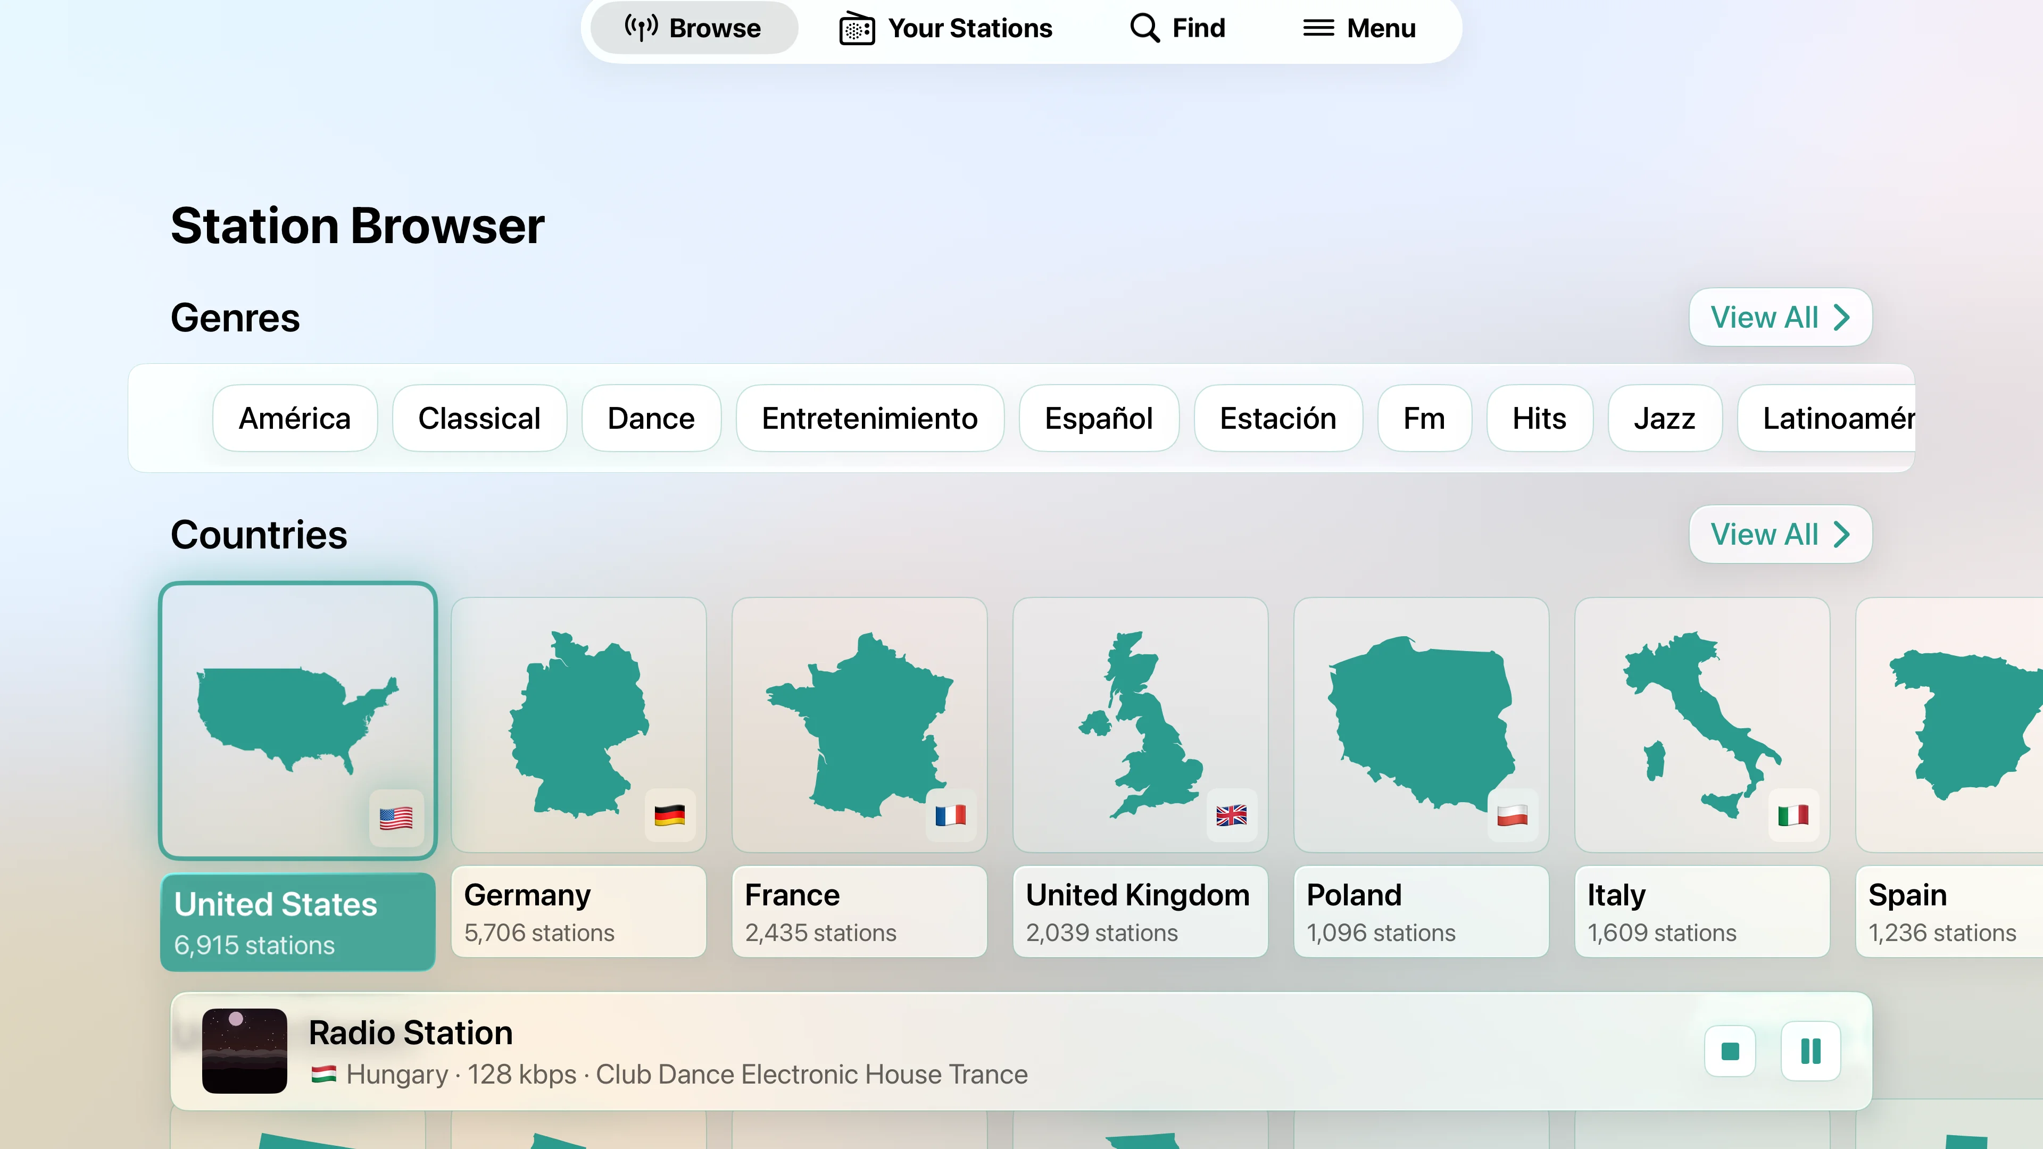Expand Genres with View All
Viewport: 2043px width, 1149px height.
point(1780,317)
